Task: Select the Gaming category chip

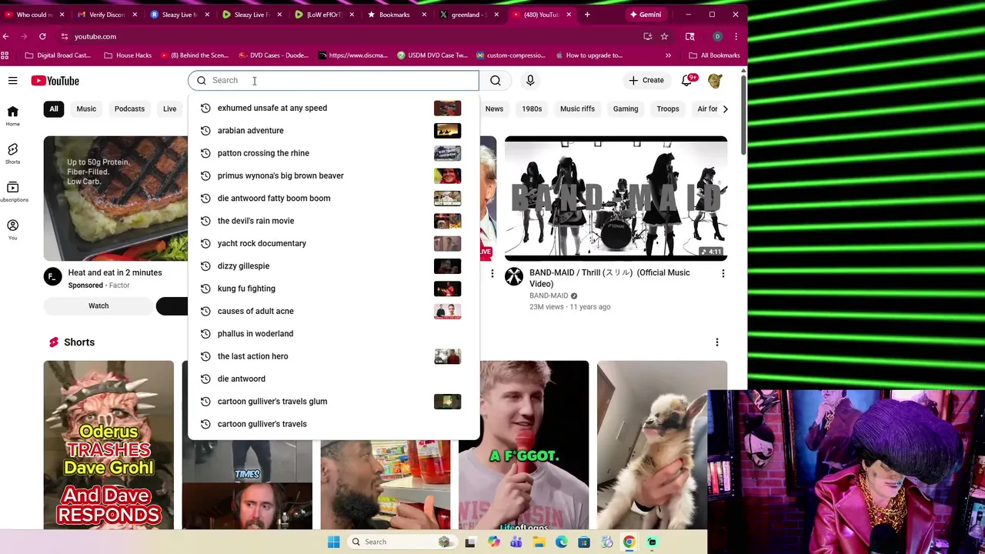Action: [x=626, y=108]
